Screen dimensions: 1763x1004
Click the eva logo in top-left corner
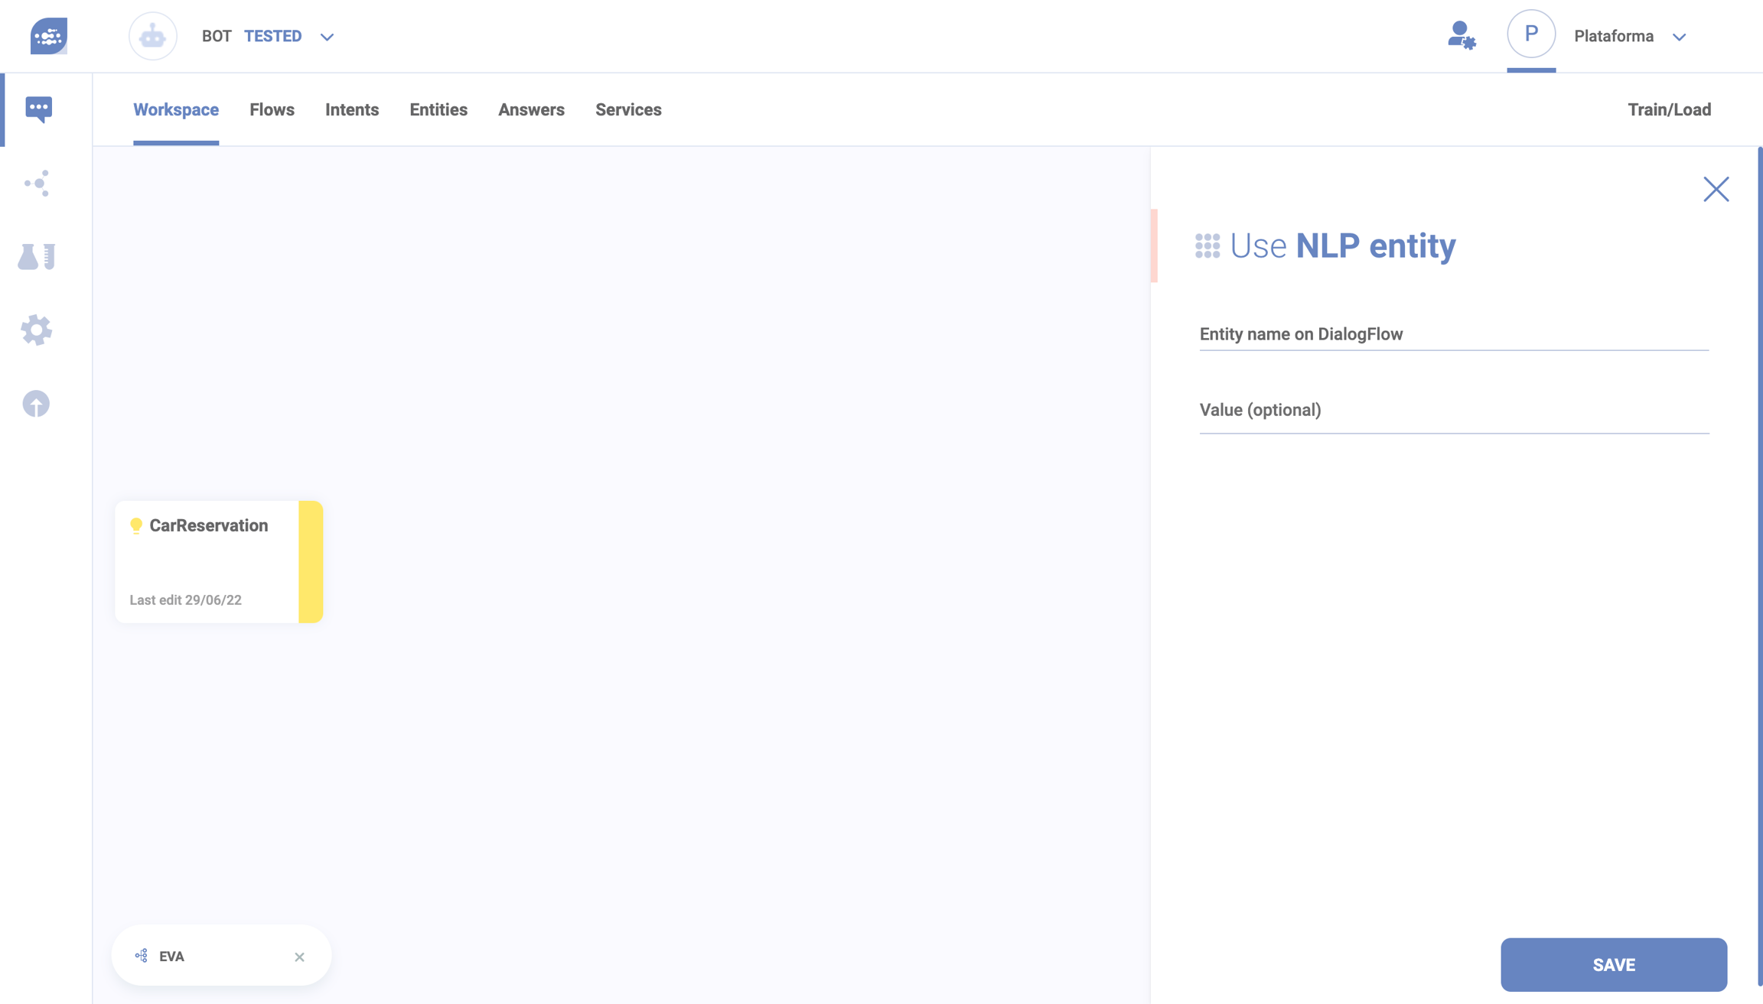click(48, 36)
